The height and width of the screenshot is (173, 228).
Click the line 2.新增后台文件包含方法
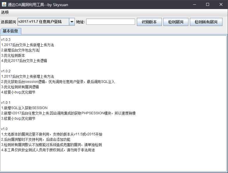point(20,50)
